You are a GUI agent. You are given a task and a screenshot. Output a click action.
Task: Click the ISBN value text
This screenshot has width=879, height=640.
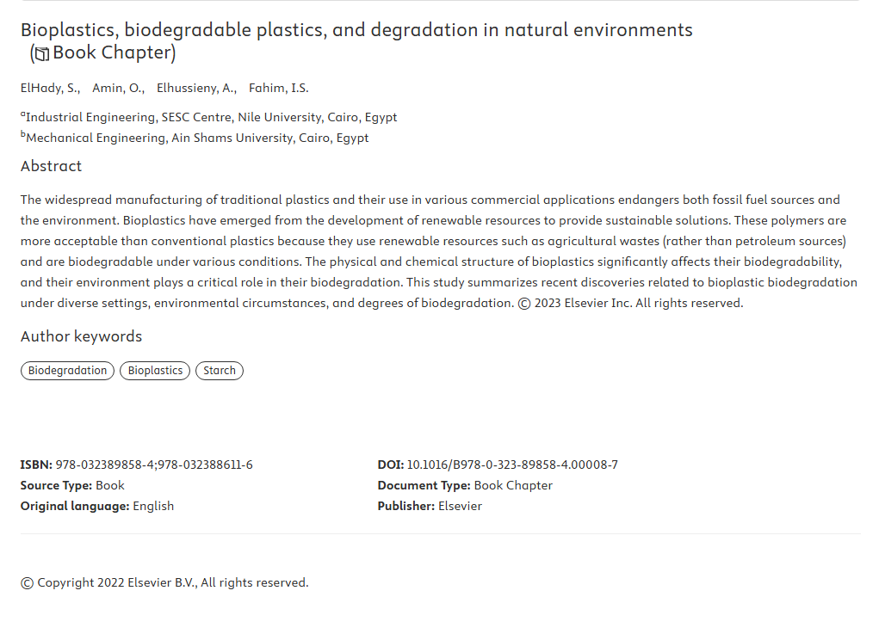tap(154, 465)
